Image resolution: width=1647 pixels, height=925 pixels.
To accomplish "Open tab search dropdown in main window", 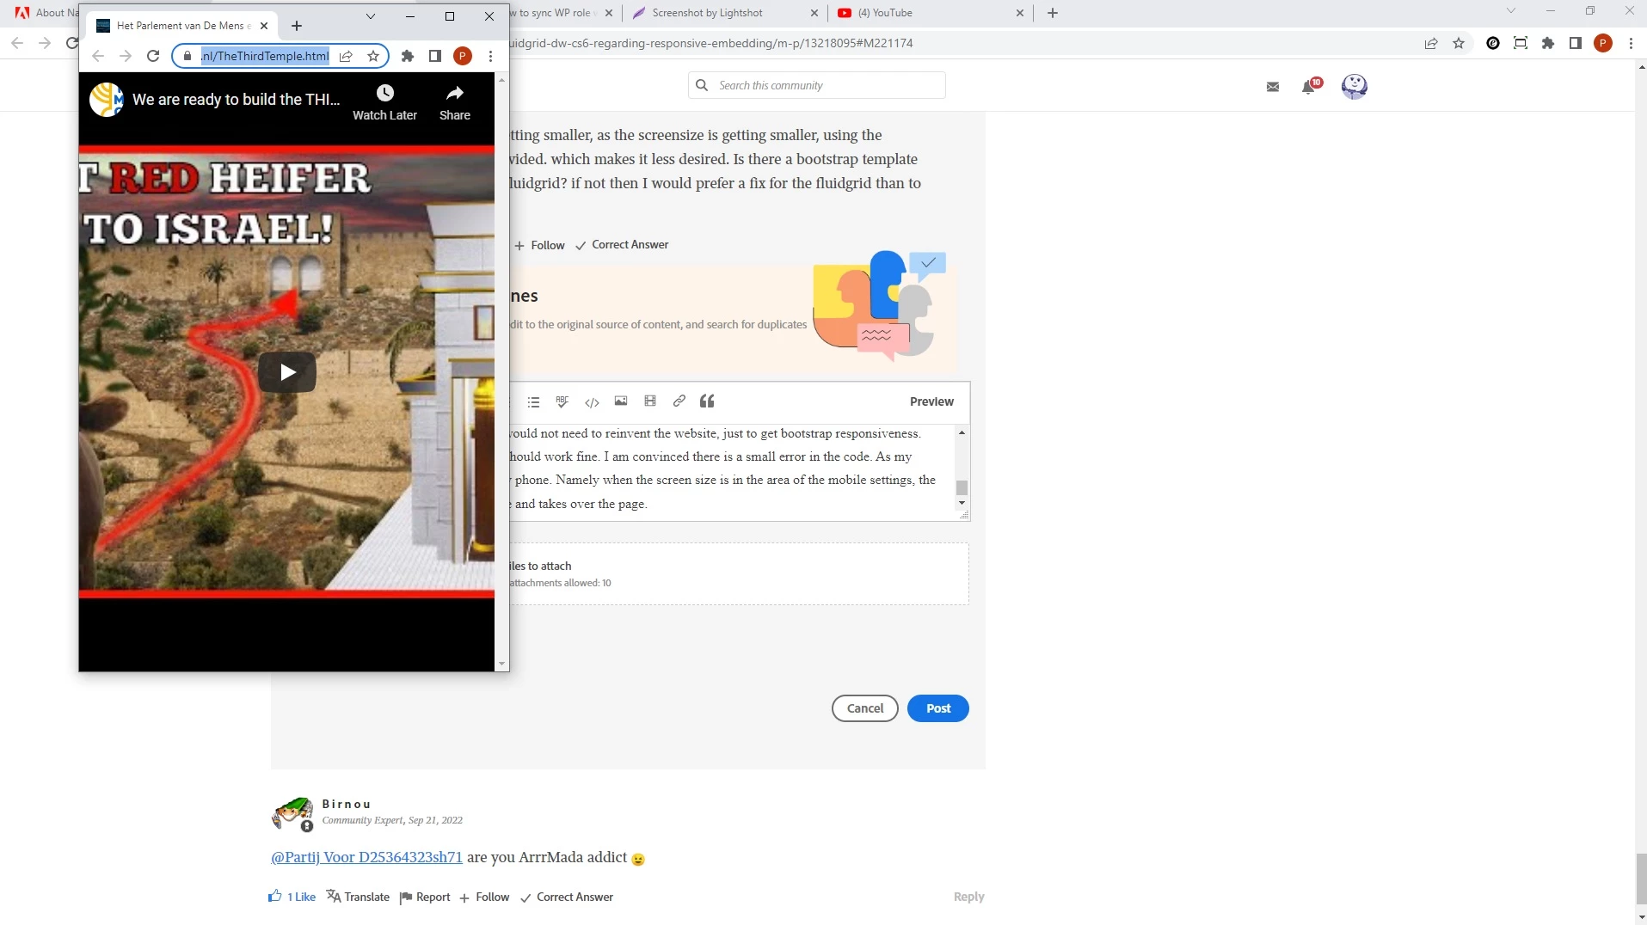I will point(1511,11).
